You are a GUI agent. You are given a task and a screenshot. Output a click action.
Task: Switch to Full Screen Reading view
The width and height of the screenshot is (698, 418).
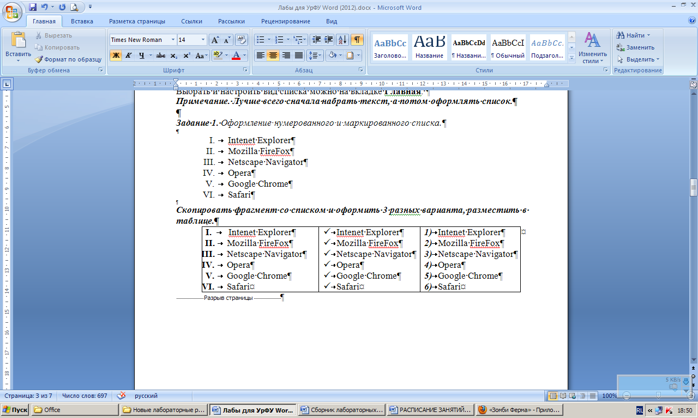[x=562, y=396]
